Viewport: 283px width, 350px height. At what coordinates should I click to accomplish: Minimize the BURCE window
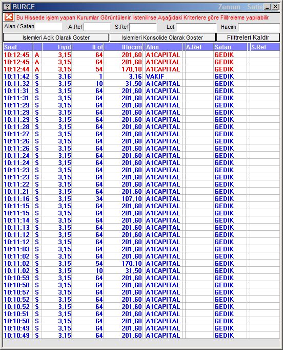tap(268, 7)
